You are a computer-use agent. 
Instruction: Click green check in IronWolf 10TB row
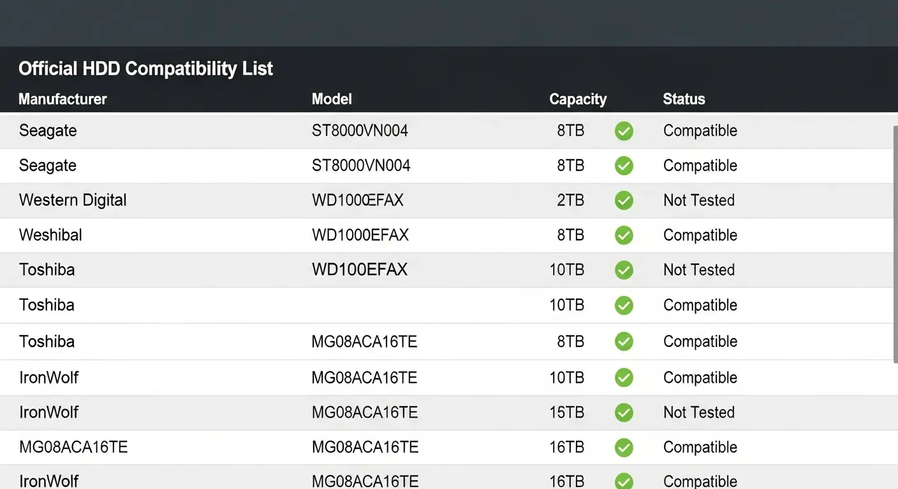[x=624, y=378]
